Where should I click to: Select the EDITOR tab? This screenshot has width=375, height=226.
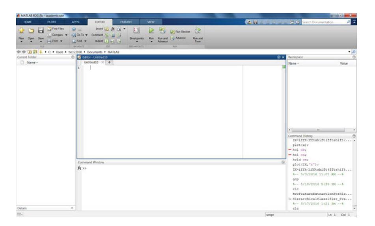point(100,22)
